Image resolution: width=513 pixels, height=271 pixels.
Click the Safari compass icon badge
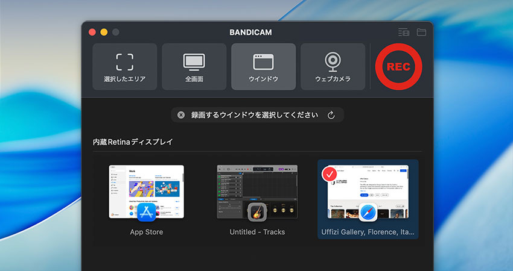click(368, 212)
